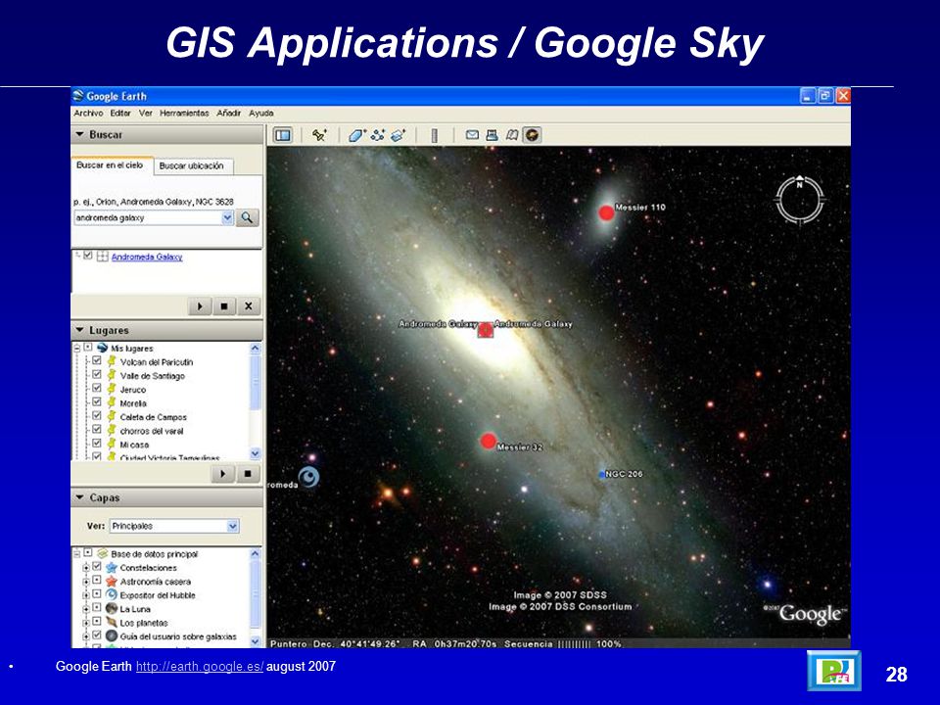
Task: Open the Ayuda menu
Action: tap(261, 113)
